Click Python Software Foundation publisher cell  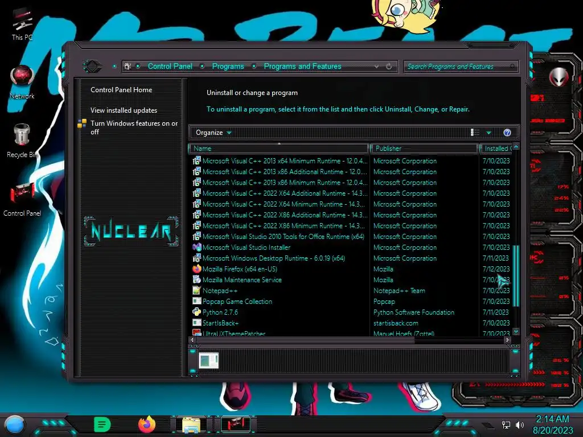pyautogui.click(x=414, y=312)
